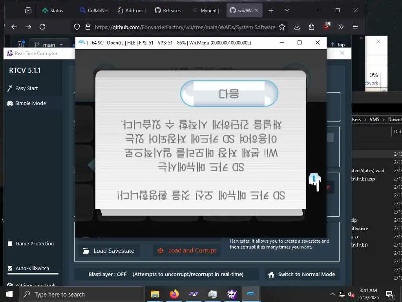
Task: Show hidden system tray icons
Action: (332, 294)
